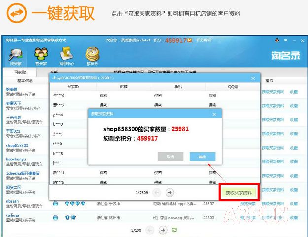The image size is (308, 237).
Task: Click 获取买家资料 link in haochenyu row
Action: pos(273,162)
